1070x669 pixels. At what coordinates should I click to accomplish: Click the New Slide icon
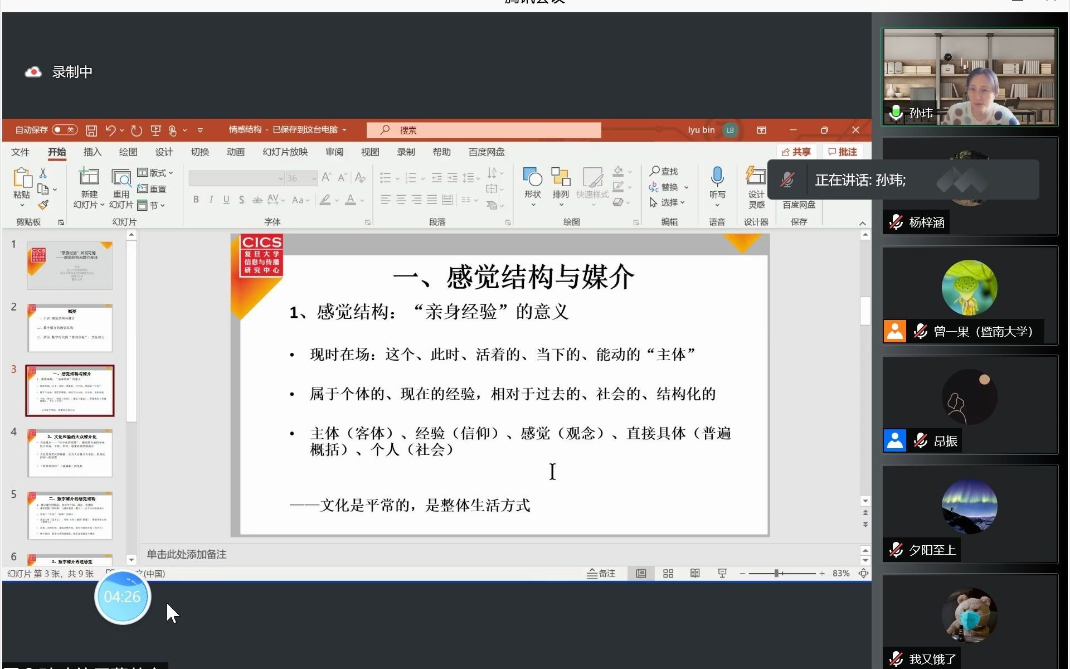[x=89, y=177]
